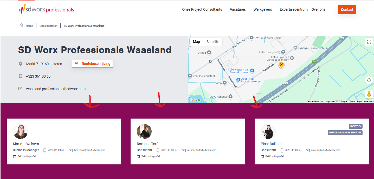The height and width of the screenshot is (179, 374).
Task: Open the Vacatures menu item
Action: [x=238, y=9]
